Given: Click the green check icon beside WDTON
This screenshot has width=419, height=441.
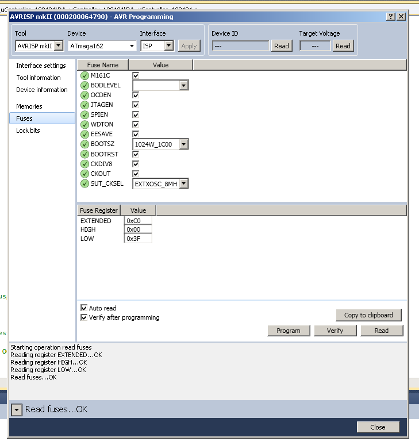Looking at the screenshot, I should pos(84,125).
